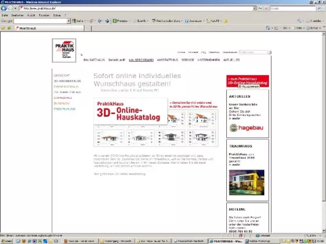This screenshot has height=244, width=326.
Task: Open the Ansicht menu
Action: click(31, 15)
